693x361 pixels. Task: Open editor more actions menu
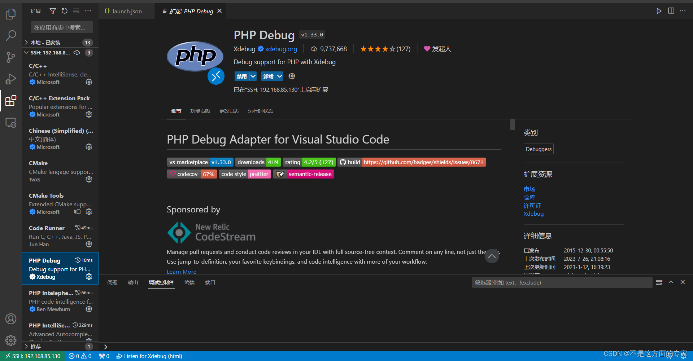683,11
